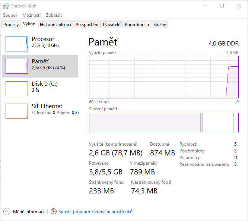248x221 pixels.
Task: Go to the Po spuštění tab
Action: 87,25
